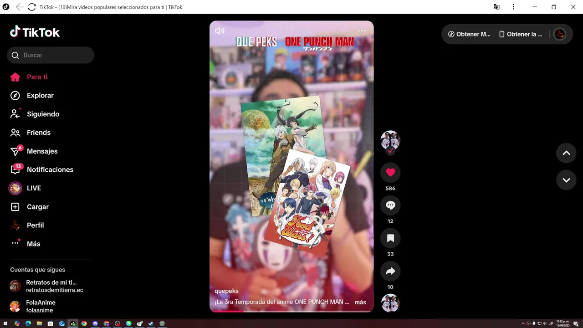Open Retratos de mi tierra account

pos(46,286)
